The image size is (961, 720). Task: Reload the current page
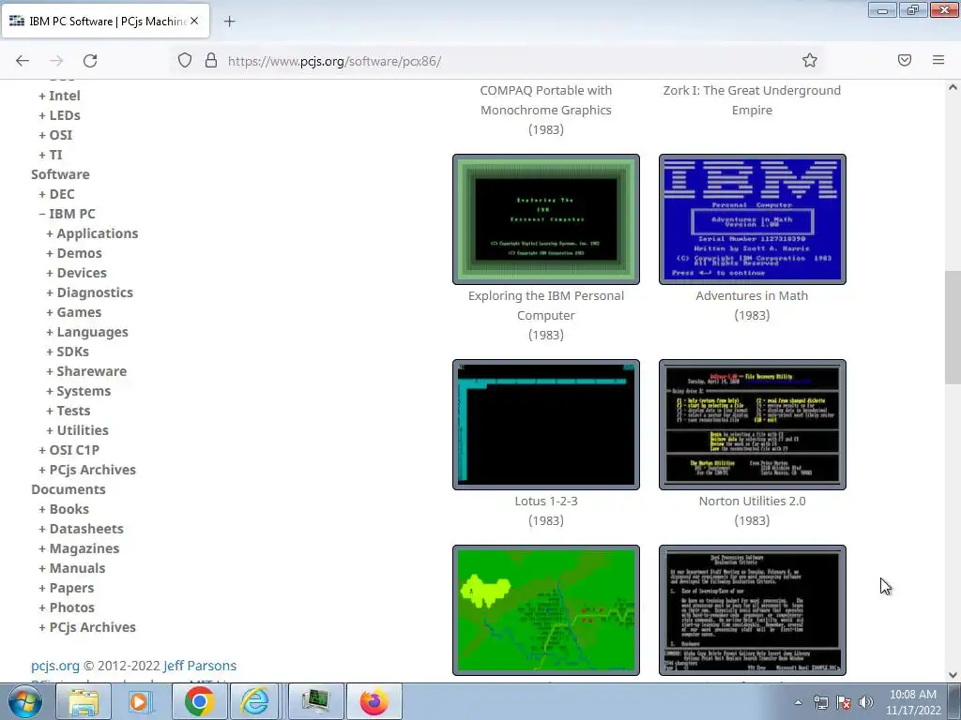pyautogui.click(x=90, y=60)
